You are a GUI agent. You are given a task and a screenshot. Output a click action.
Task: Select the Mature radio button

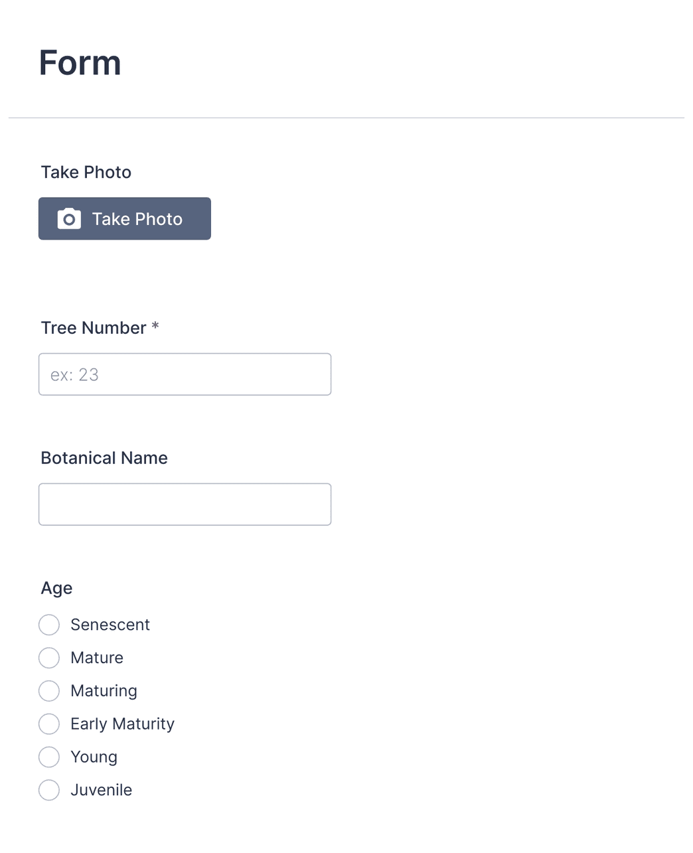click(x=49, y=658)
